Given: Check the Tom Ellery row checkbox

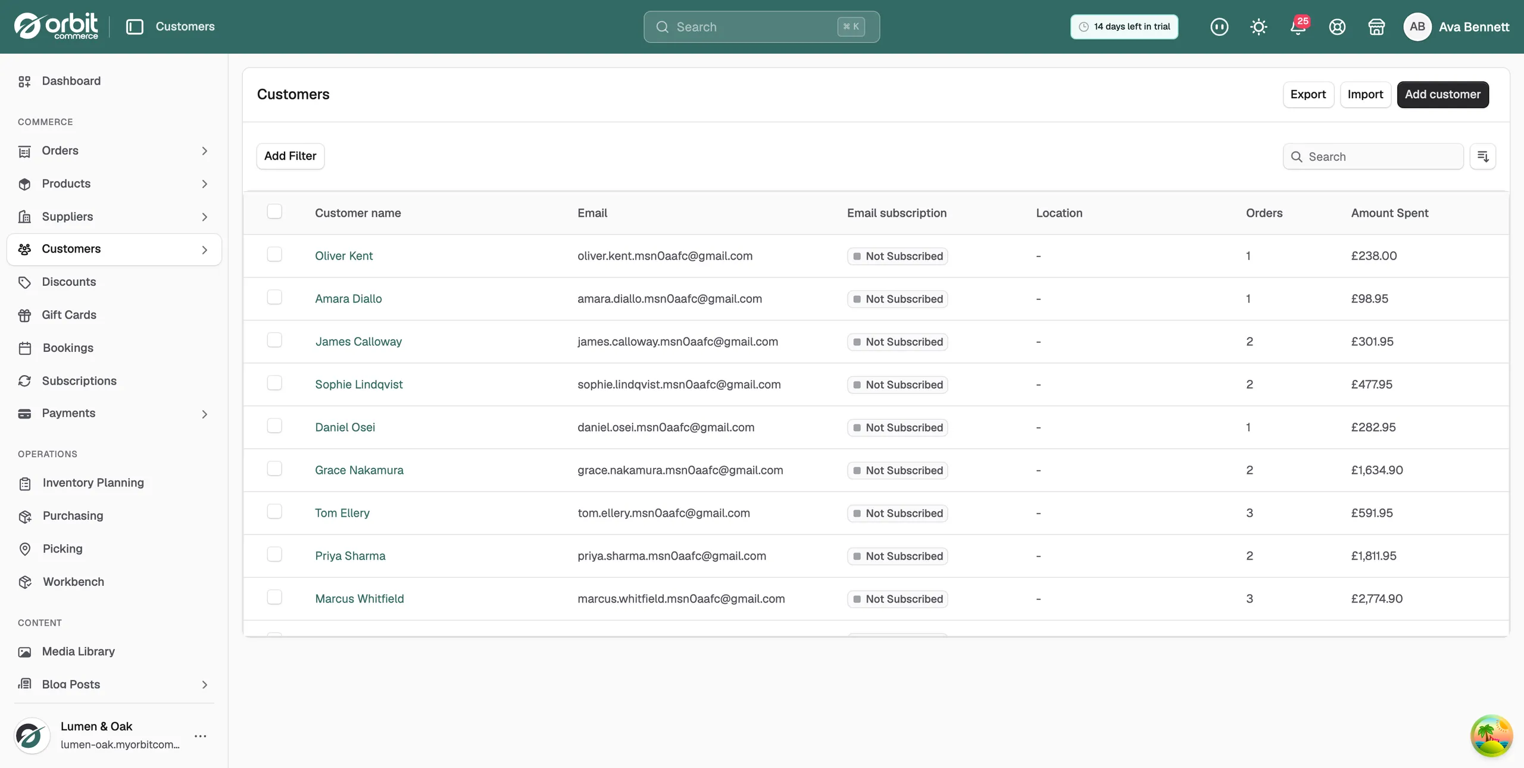Looking at the screenshot, I should [x=274, y=511].
